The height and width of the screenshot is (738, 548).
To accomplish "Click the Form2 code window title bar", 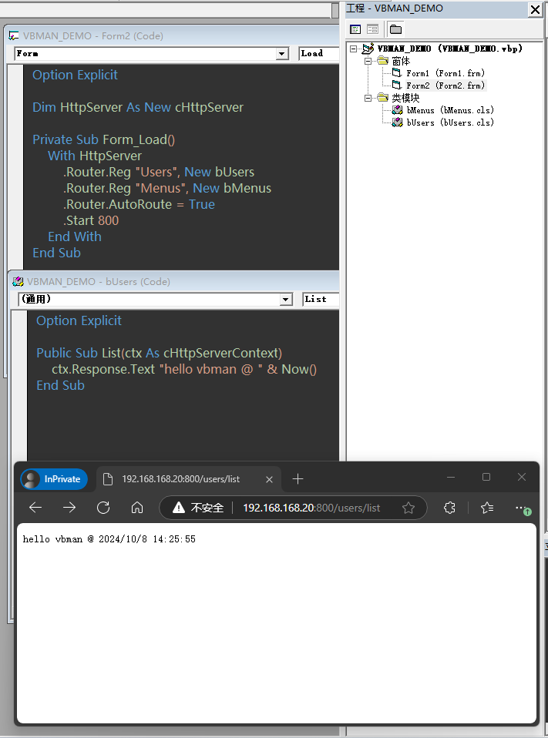I will (172, 35).
